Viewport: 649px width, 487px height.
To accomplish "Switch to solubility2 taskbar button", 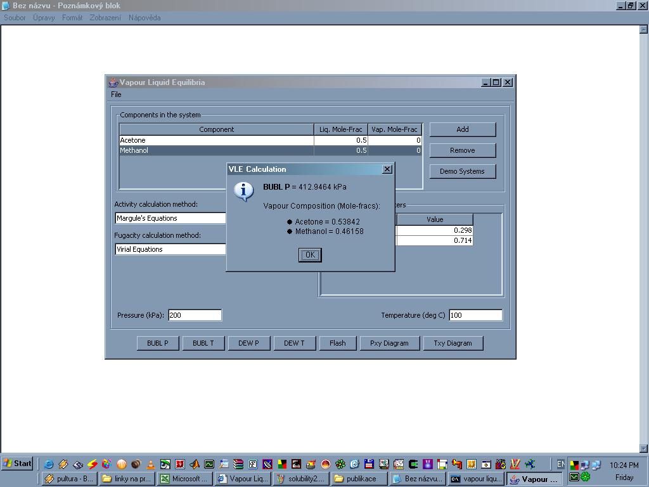I will pos(301,479).
